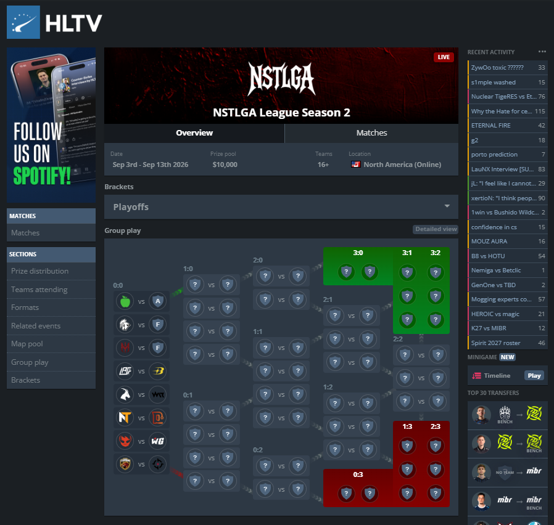Click the first transfer's NIP destination logo

coord(534,413)
